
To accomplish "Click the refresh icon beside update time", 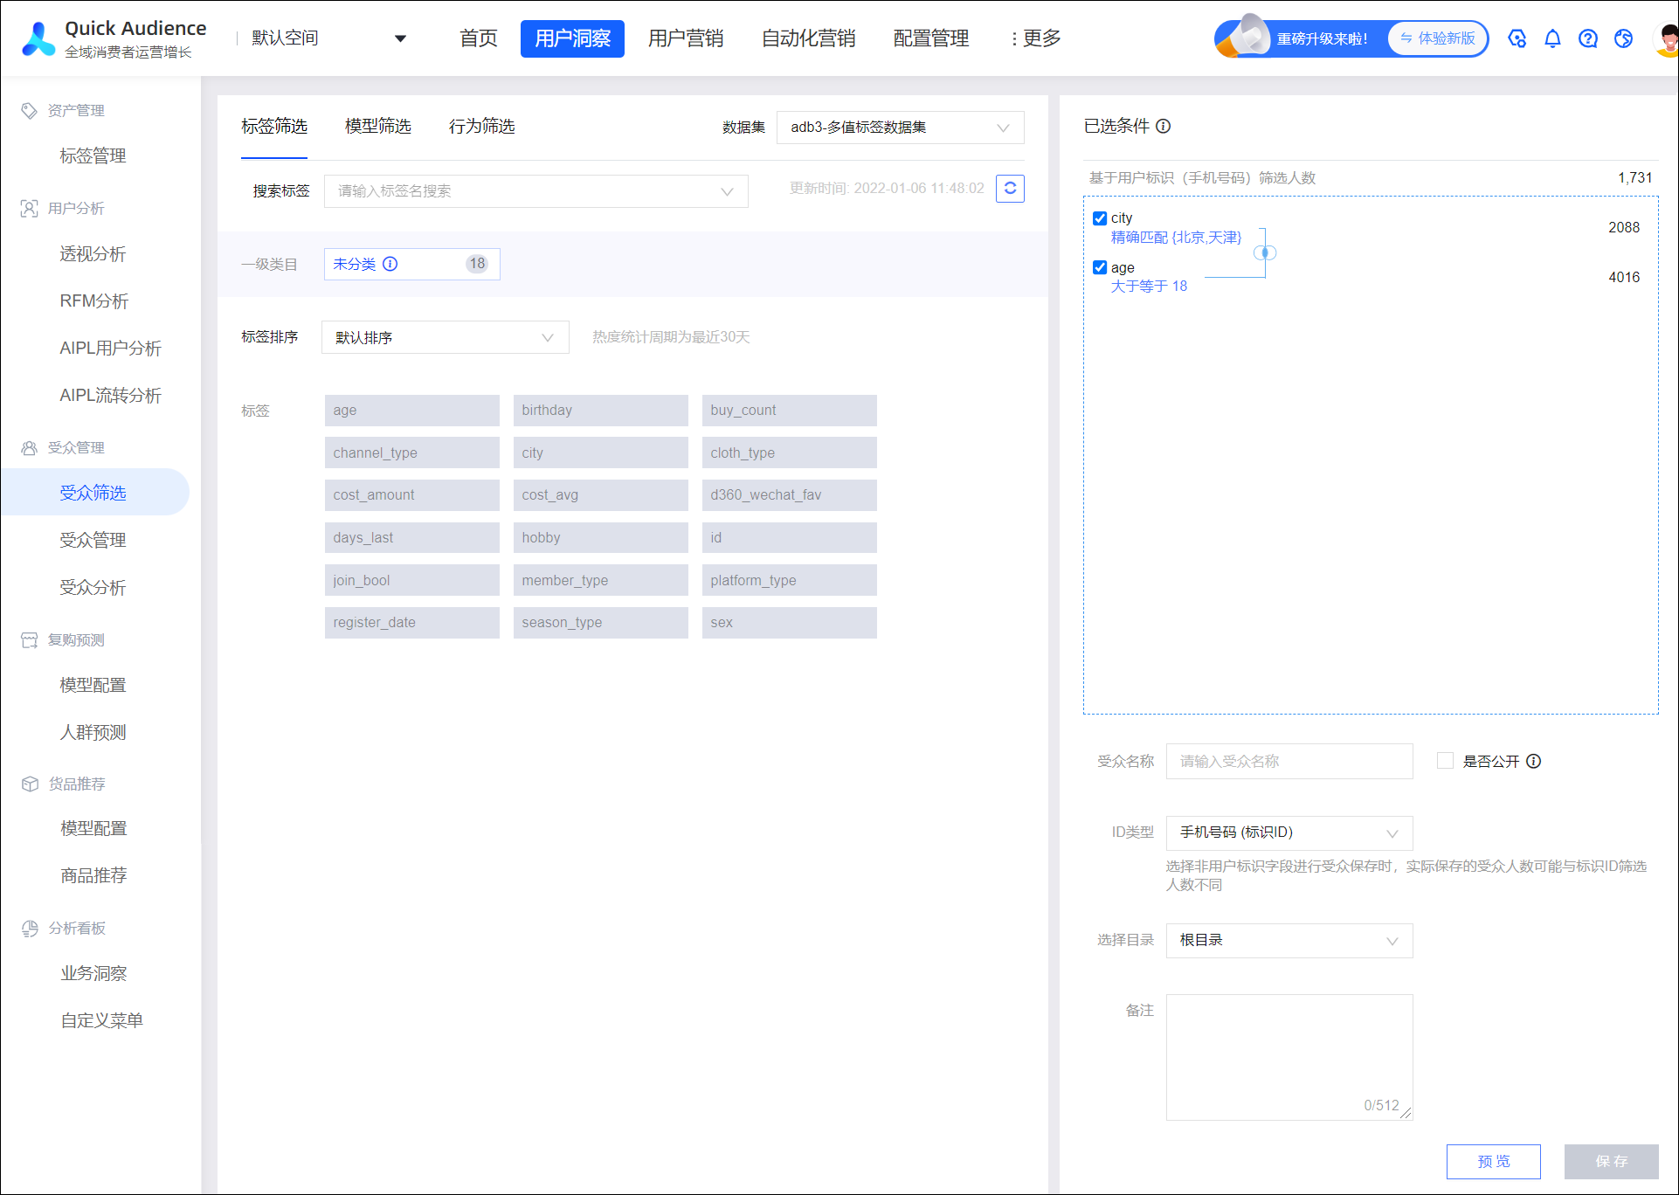I will pyautogui.click(x=1010, y=189).
